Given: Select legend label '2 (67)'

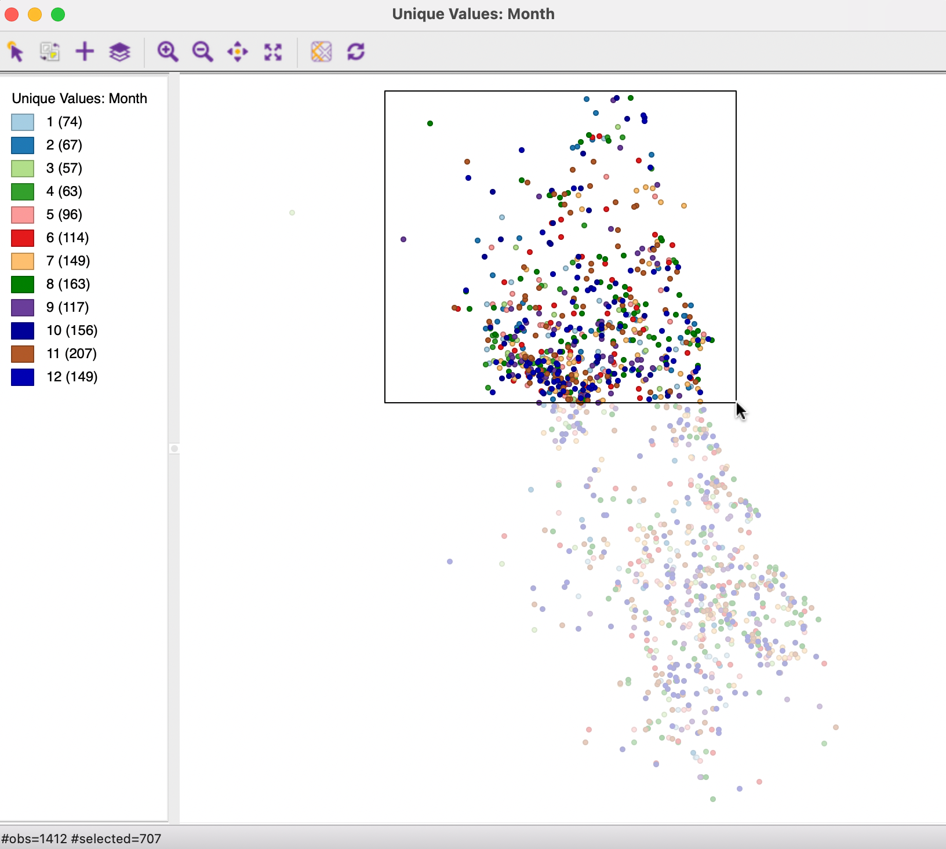Looking at the screenshot, I should (64, 145).
